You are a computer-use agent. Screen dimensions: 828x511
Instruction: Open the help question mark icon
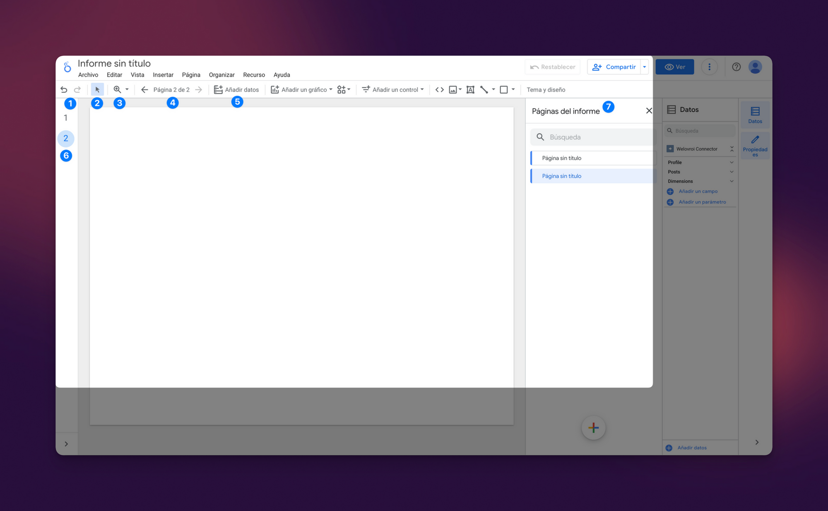[736, 67]
